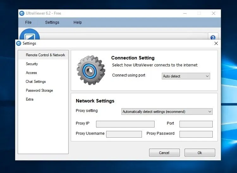The image size is (237, 173).
Task: Minimize the UltraViewer main window
Action: click(x=185, y=13)
